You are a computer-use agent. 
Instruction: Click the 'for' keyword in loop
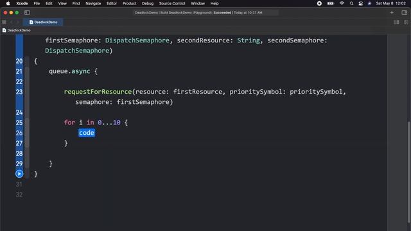coord(69,123)
